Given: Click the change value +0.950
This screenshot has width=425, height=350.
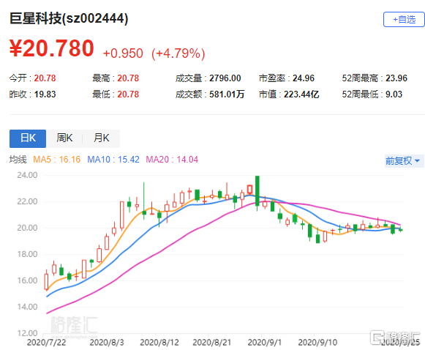Looking at the screenshot, I should 123,53.
